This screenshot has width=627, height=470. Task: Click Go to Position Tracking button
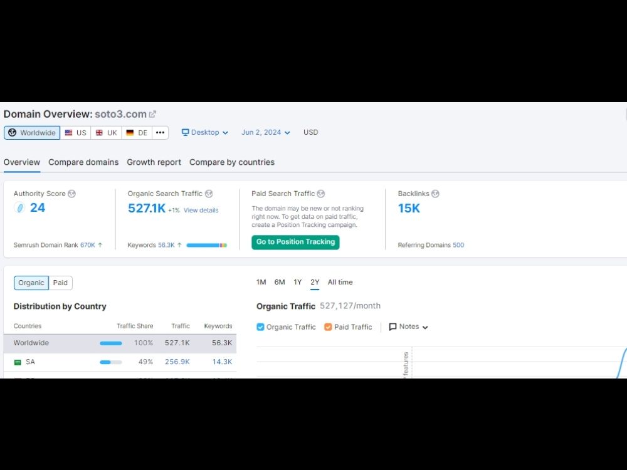tap(295, 242)
